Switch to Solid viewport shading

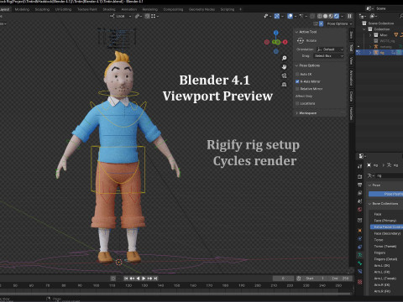[325, 16]
